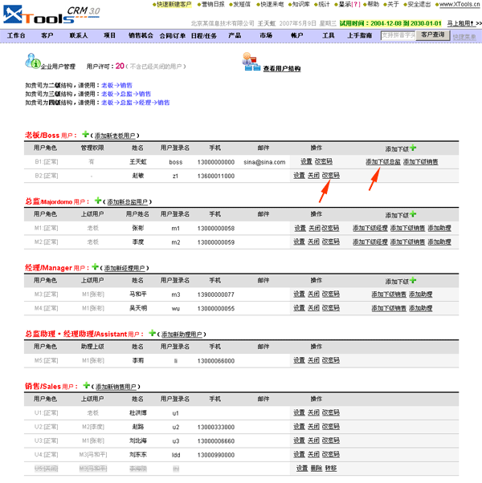
Task: Click green plus icon beside 经理/Manager 用户
Action: (x=95, y=266)
